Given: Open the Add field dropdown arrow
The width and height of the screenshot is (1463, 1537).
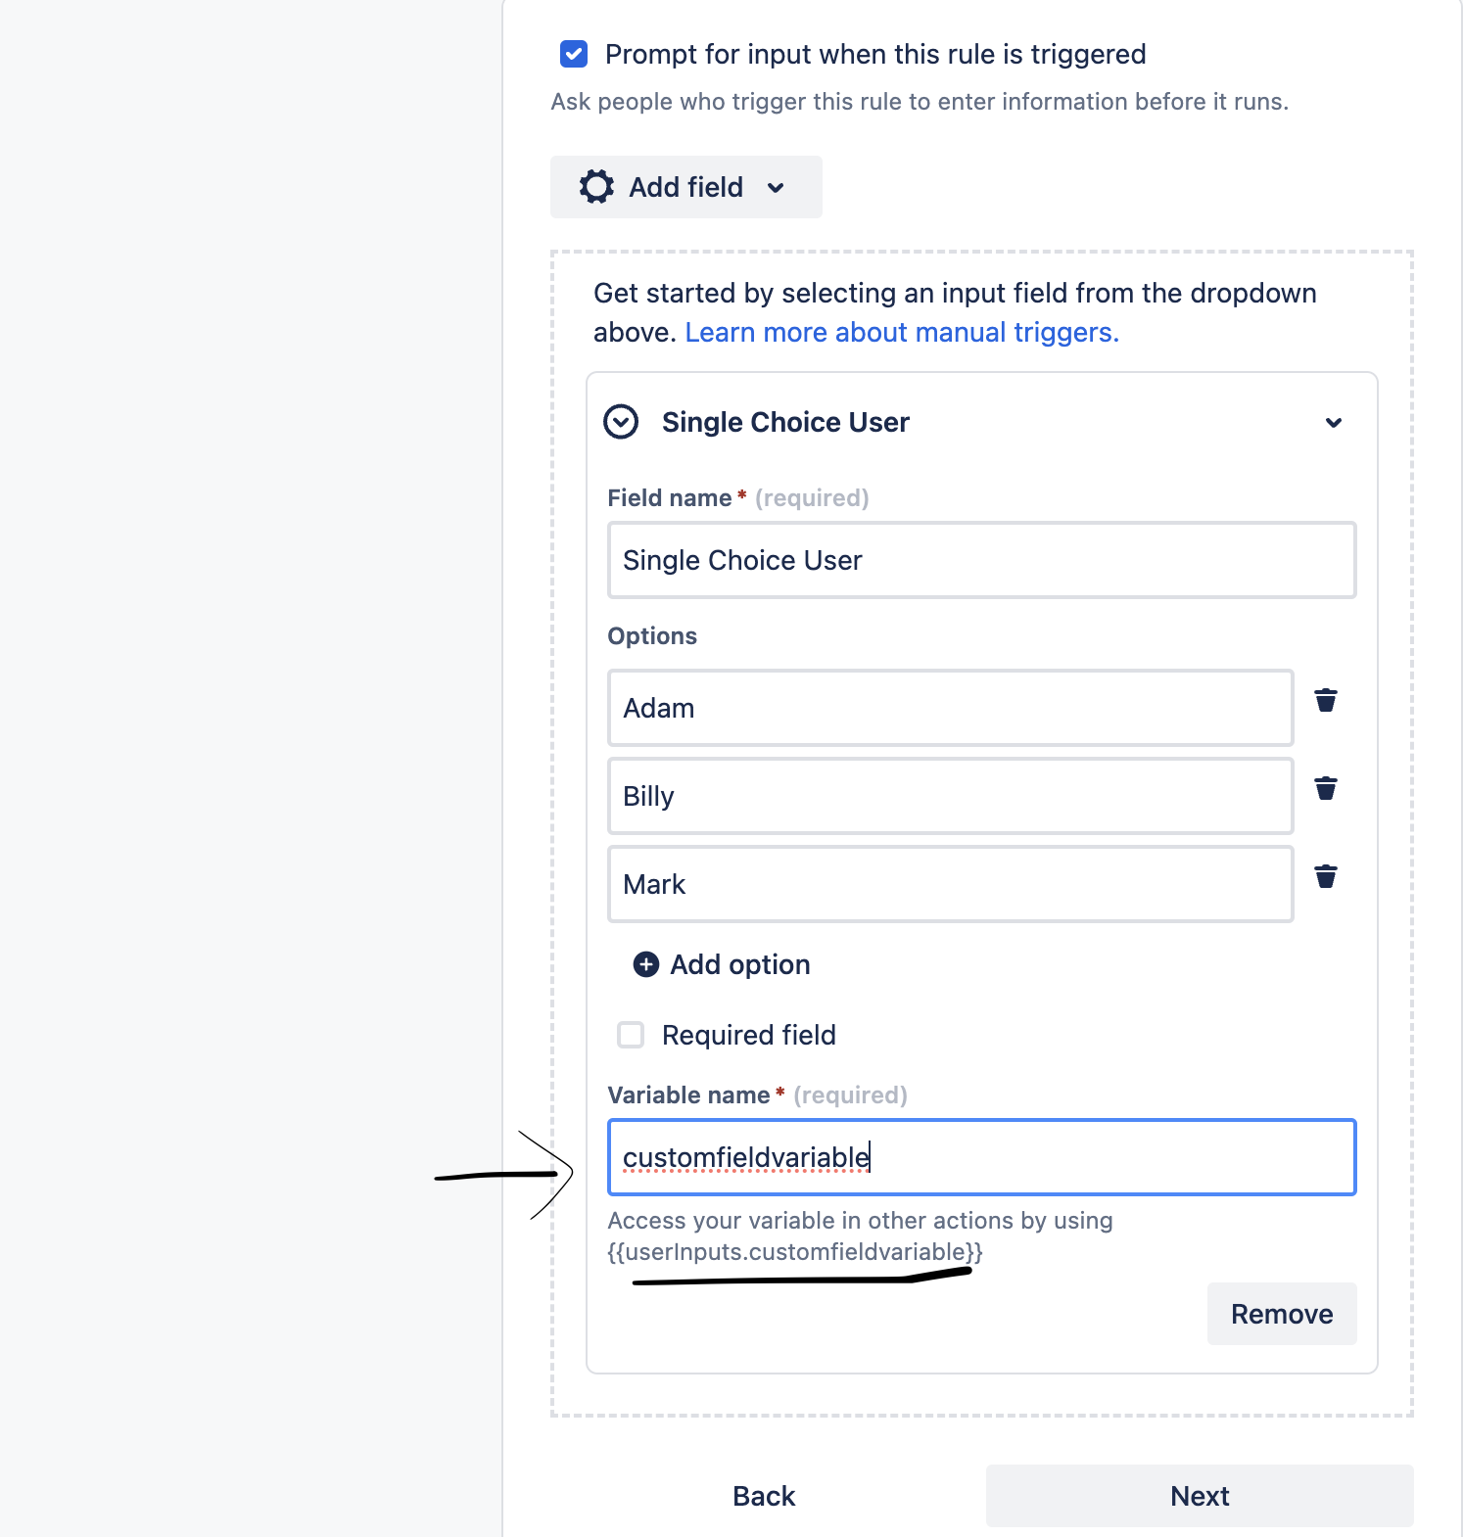Looking at the screenshot, I should tap(776, 188).
